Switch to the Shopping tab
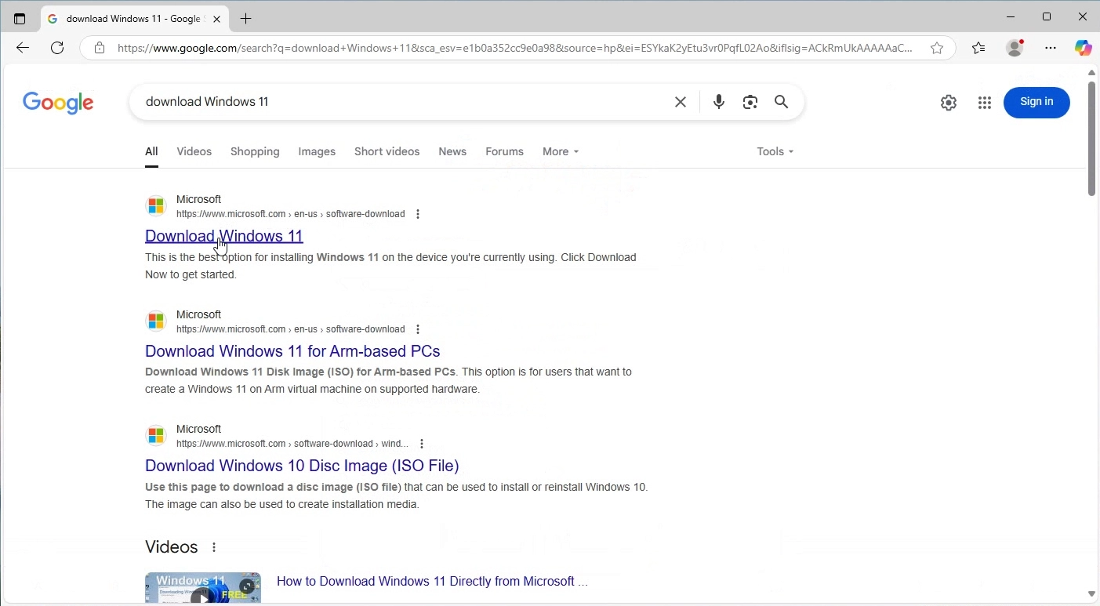Image resolution: width=1100 pixels, height=606 pixels. pos(256,152)
